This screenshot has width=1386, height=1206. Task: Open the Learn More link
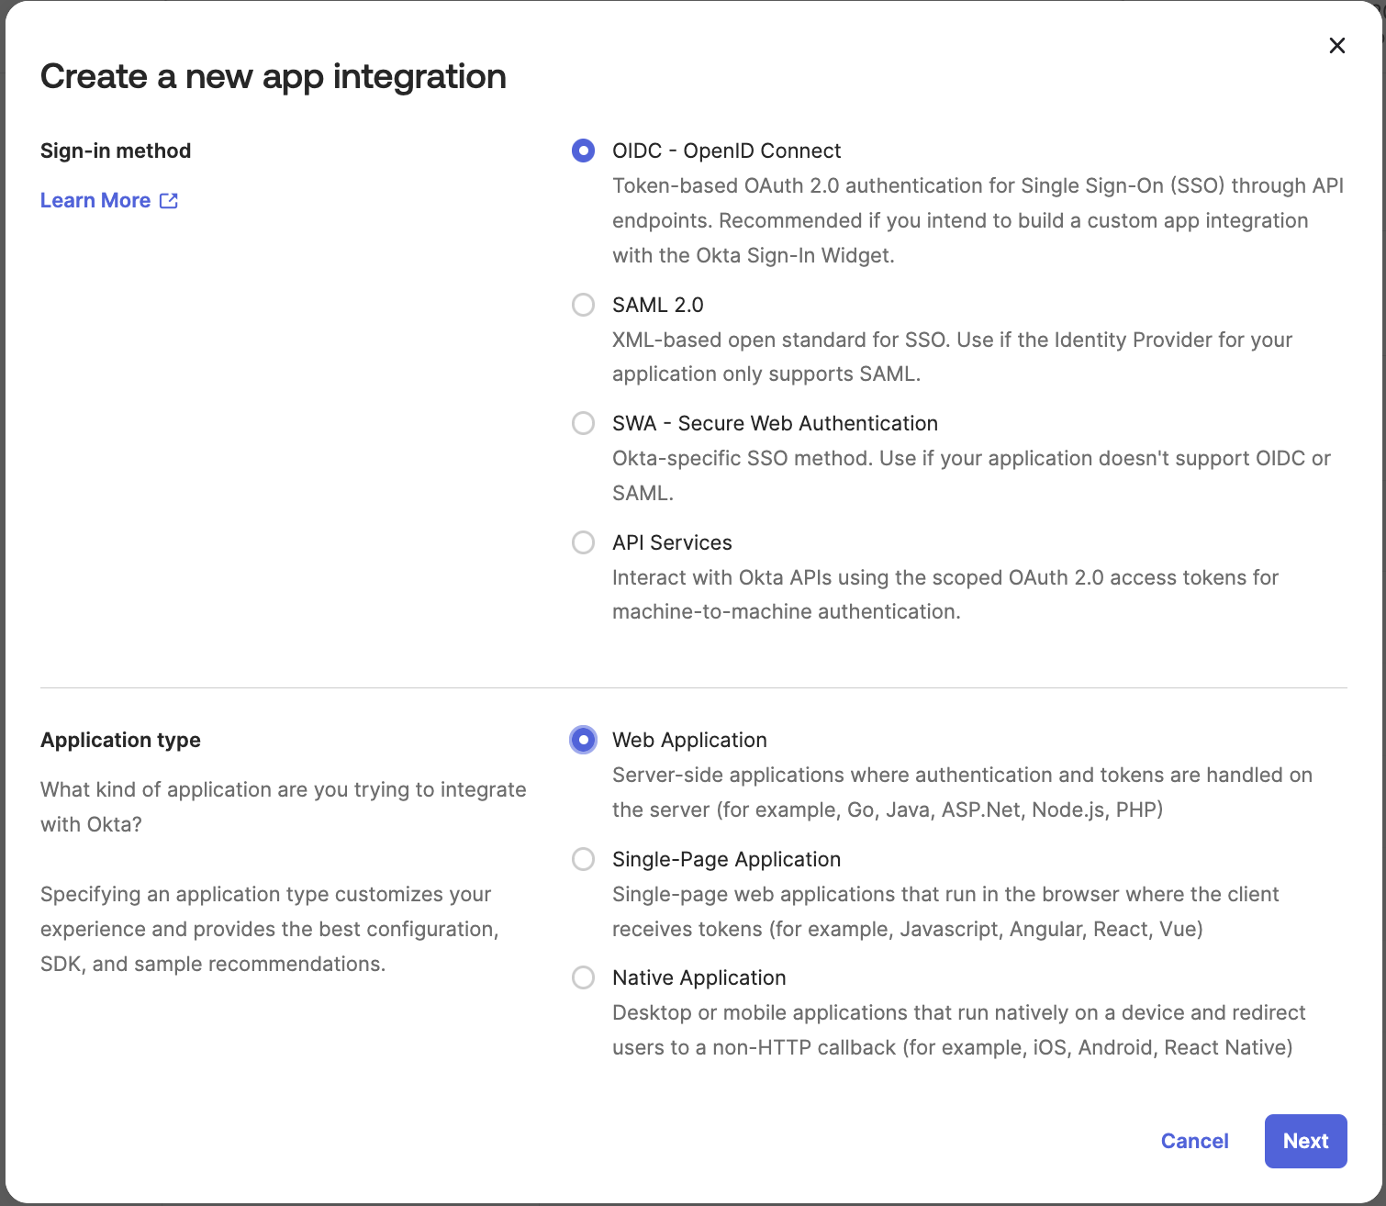click(95, 200)
